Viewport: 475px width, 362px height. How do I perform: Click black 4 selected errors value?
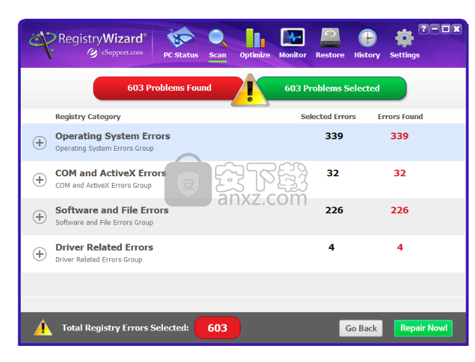(x=331, y=248)
